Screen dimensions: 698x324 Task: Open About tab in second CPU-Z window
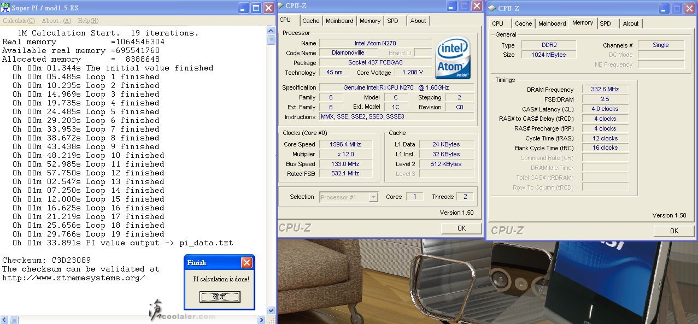pos(631,23)
